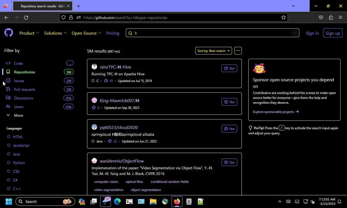Click star count 22 on cloud2020
The width and height of the screenshot is (347, 208).
point(112,141)
